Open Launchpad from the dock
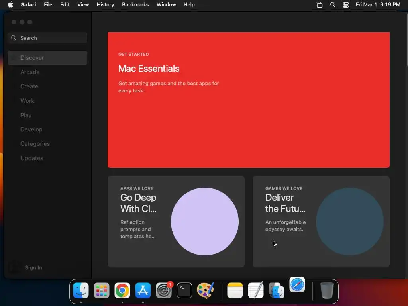Viewport: 408px width, 306px height. click(102, 290)
